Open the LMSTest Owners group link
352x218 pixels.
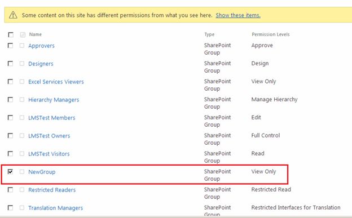tap(49, 136)
